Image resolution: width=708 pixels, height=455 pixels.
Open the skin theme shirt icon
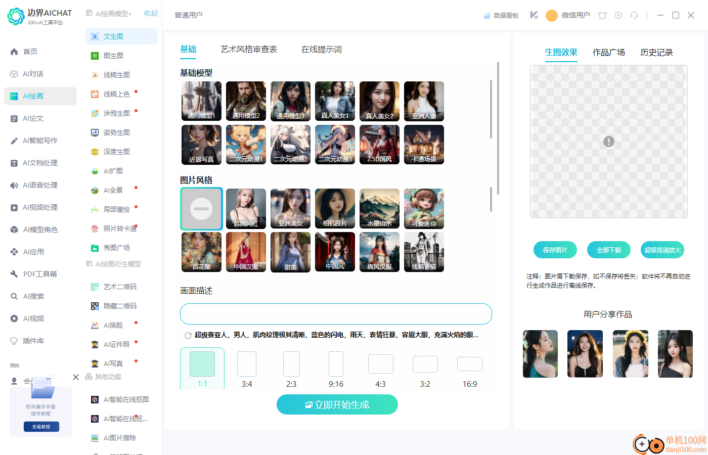[x=602, y=15]
